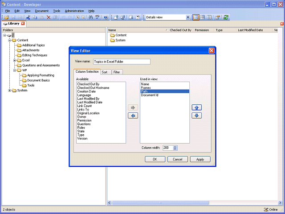The width and height of the screenshot is (285, 214).
Task: Move Path column down with down arrow
Action: click(196, 115)
